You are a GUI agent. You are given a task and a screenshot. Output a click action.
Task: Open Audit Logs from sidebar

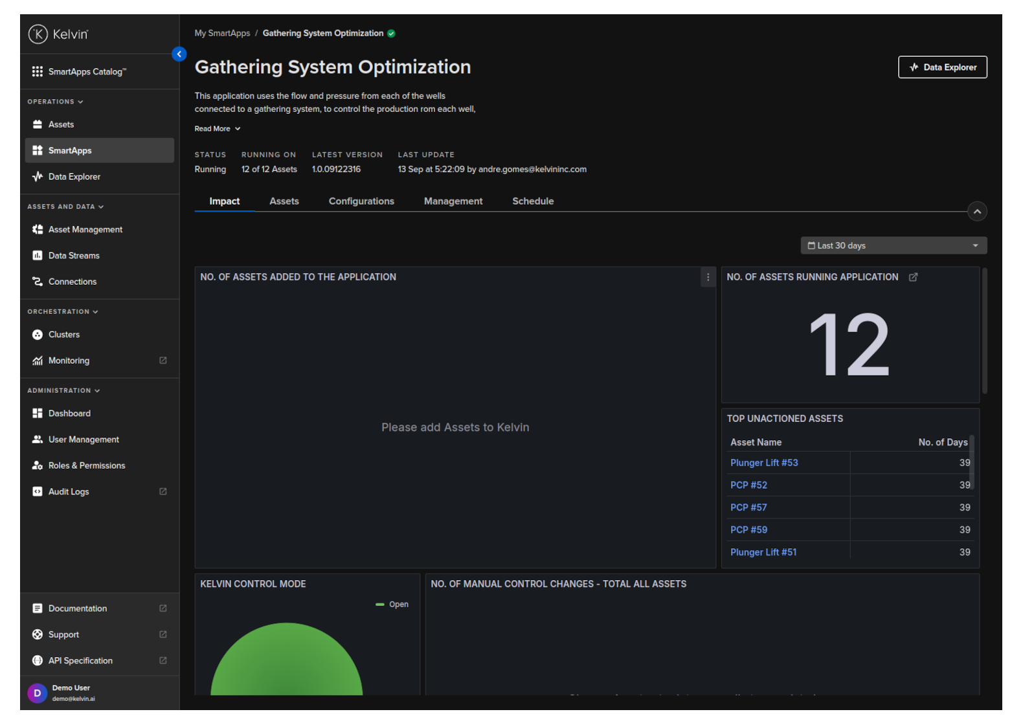coord(69,492)
